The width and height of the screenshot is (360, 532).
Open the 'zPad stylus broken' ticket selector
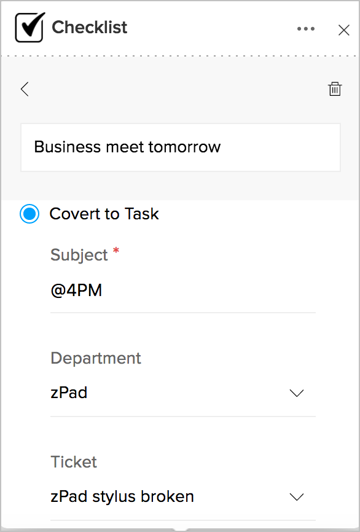tap(183, 497)
